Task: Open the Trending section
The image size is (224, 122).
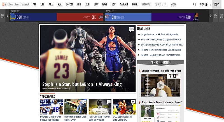Action: [x=146, y=4]
